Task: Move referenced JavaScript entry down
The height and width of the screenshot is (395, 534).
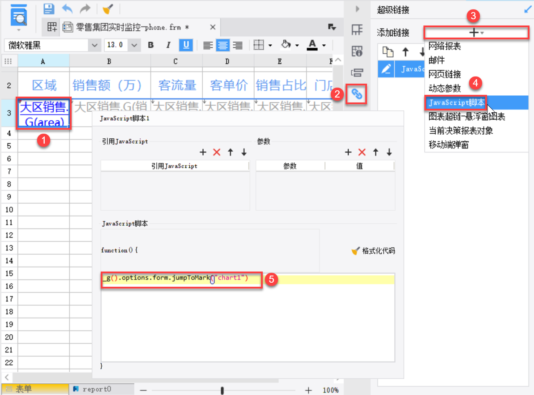Action: [244, 152]
